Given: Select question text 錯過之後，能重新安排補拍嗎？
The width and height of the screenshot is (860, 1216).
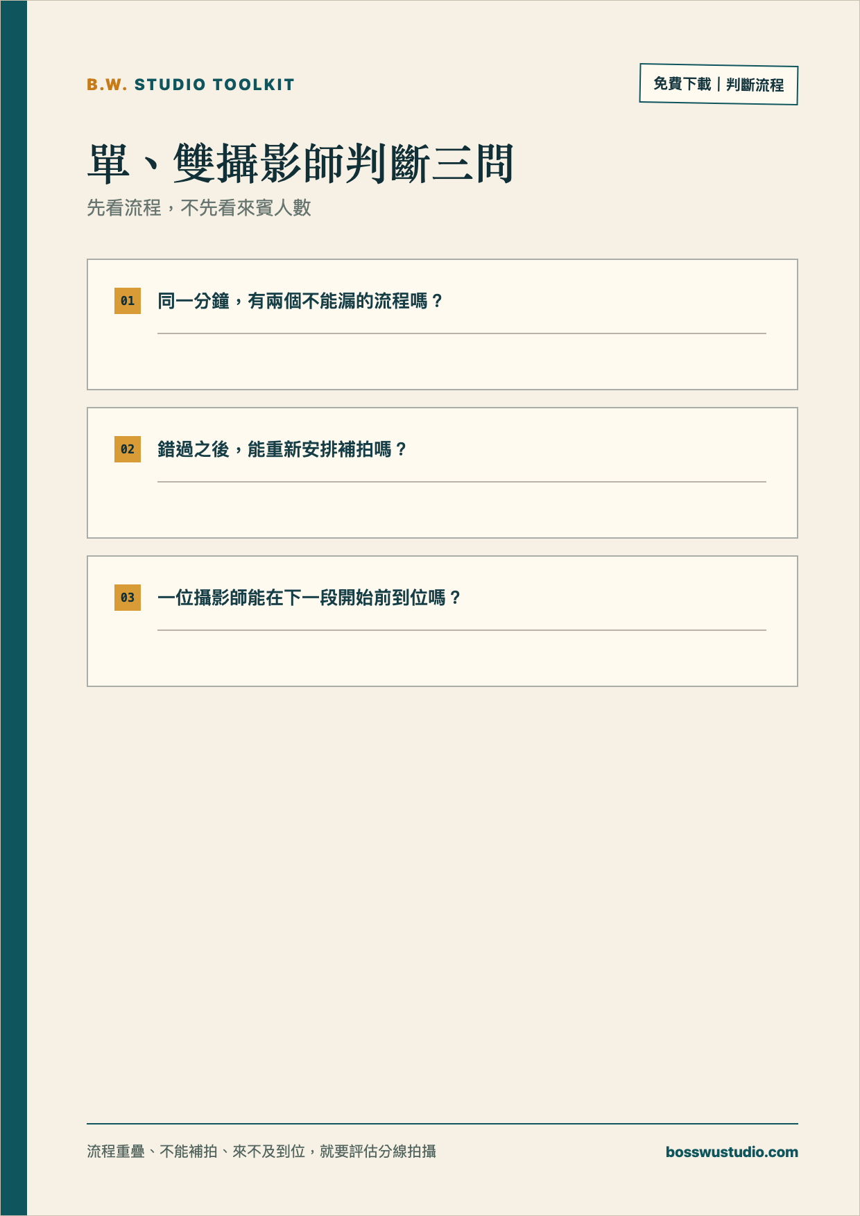Looking at the screenshot, I should click(x=282, y=449).
